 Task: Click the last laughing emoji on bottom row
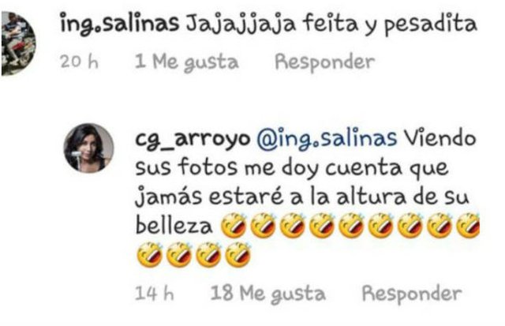(x=238, y=255)
